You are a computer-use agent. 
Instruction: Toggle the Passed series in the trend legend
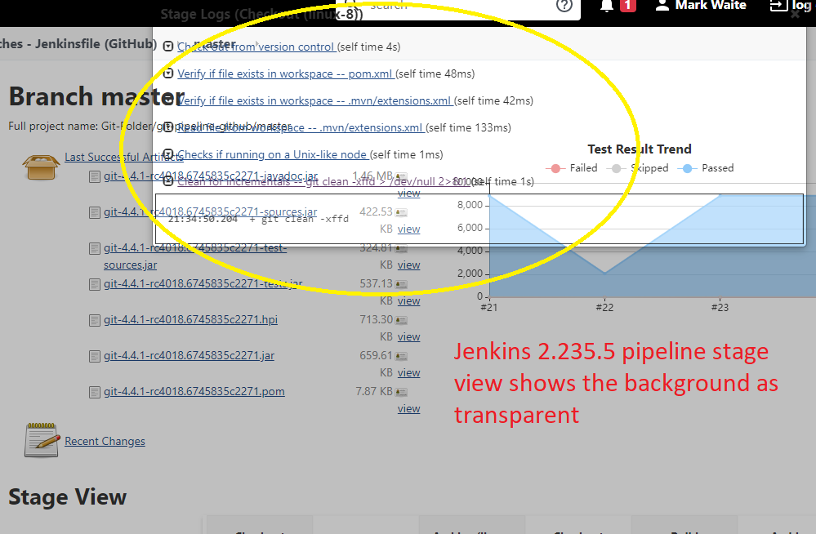pyautogui.click(x=705, y=168)
